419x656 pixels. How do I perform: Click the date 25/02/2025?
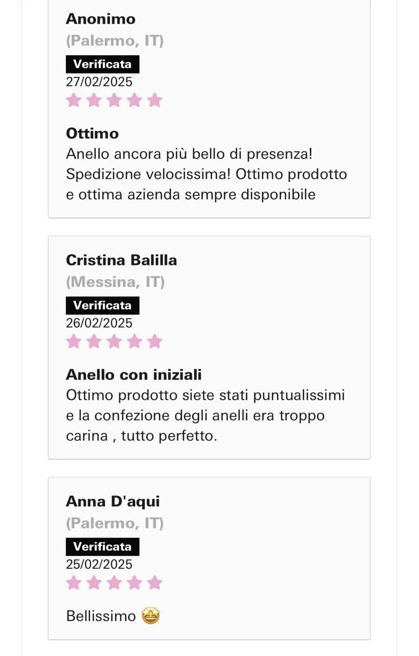click(99, 565)
